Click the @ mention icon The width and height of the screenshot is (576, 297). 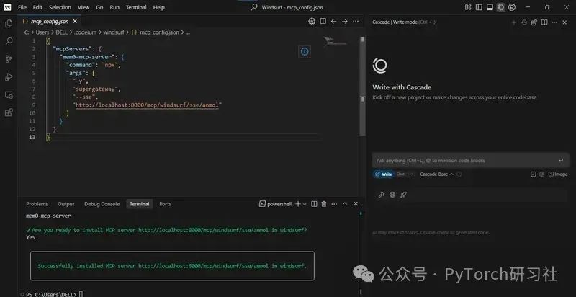pyautogui.click(x=541, y=174)
